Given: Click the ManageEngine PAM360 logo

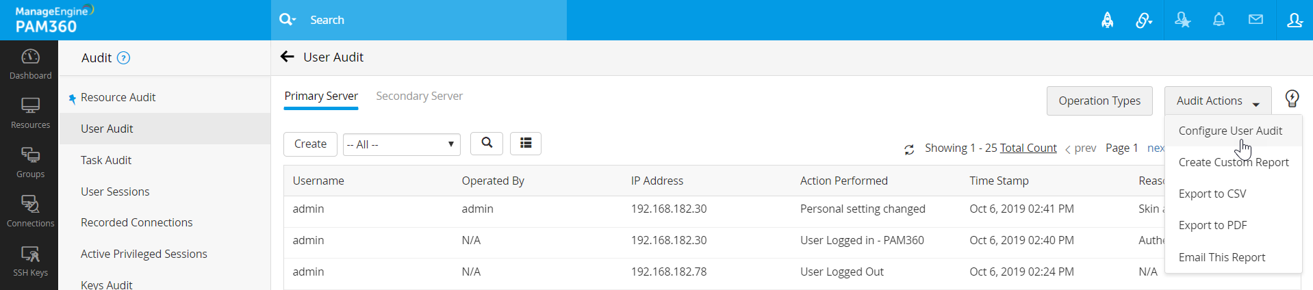Looking at the screenshot, I should [x=53, y=20].
